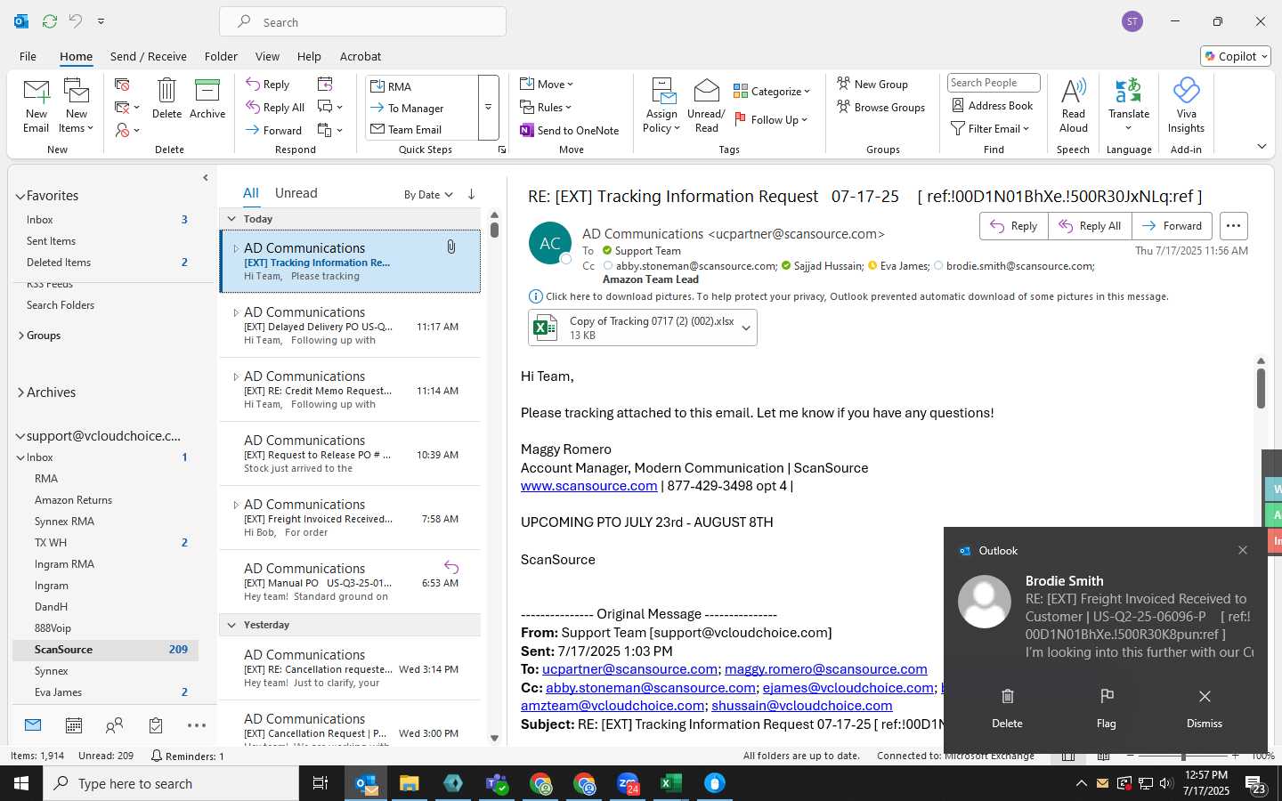
Task: Open the Follow Up flag dropdown
Action: click(771, 119)
